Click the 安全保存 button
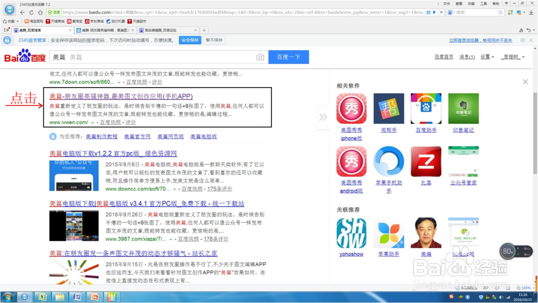Viewport: 538px width, 303px height. pos(190,40)
